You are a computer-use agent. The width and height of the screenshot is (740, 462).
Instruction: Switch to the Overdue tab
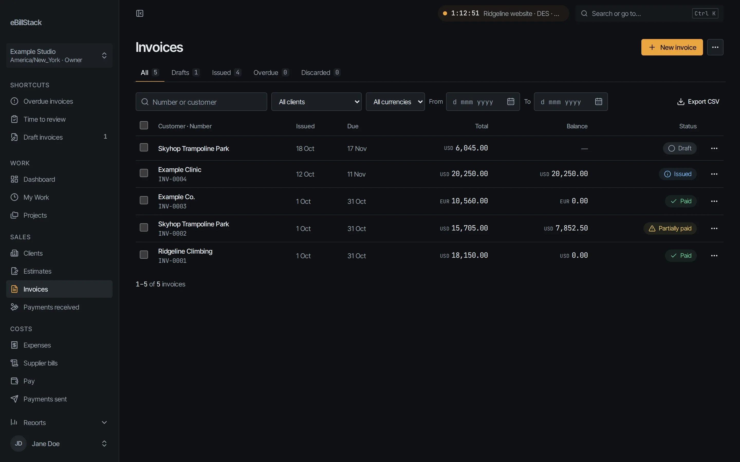[271, 73]
